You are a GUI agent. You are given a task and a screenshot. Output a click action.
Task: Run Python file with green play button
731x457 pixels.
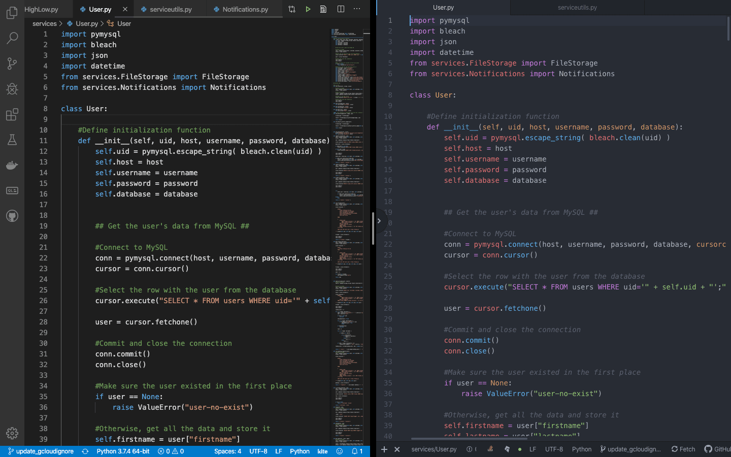coord(308,9)
